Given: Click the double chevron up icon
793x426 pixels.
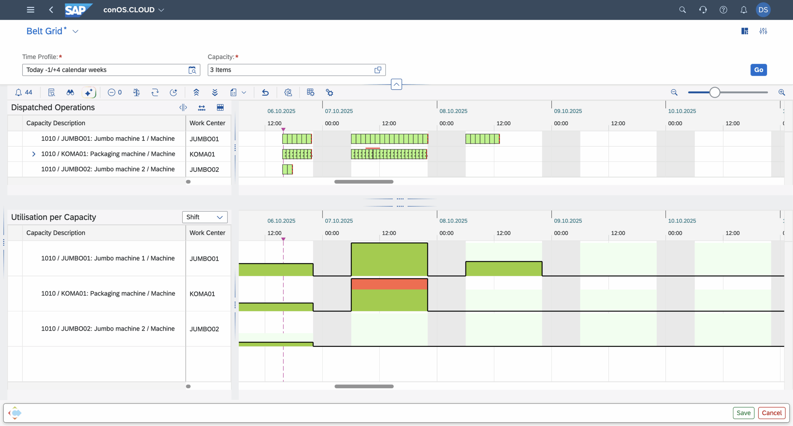Looking at the screenshot, I should point(196,93).
